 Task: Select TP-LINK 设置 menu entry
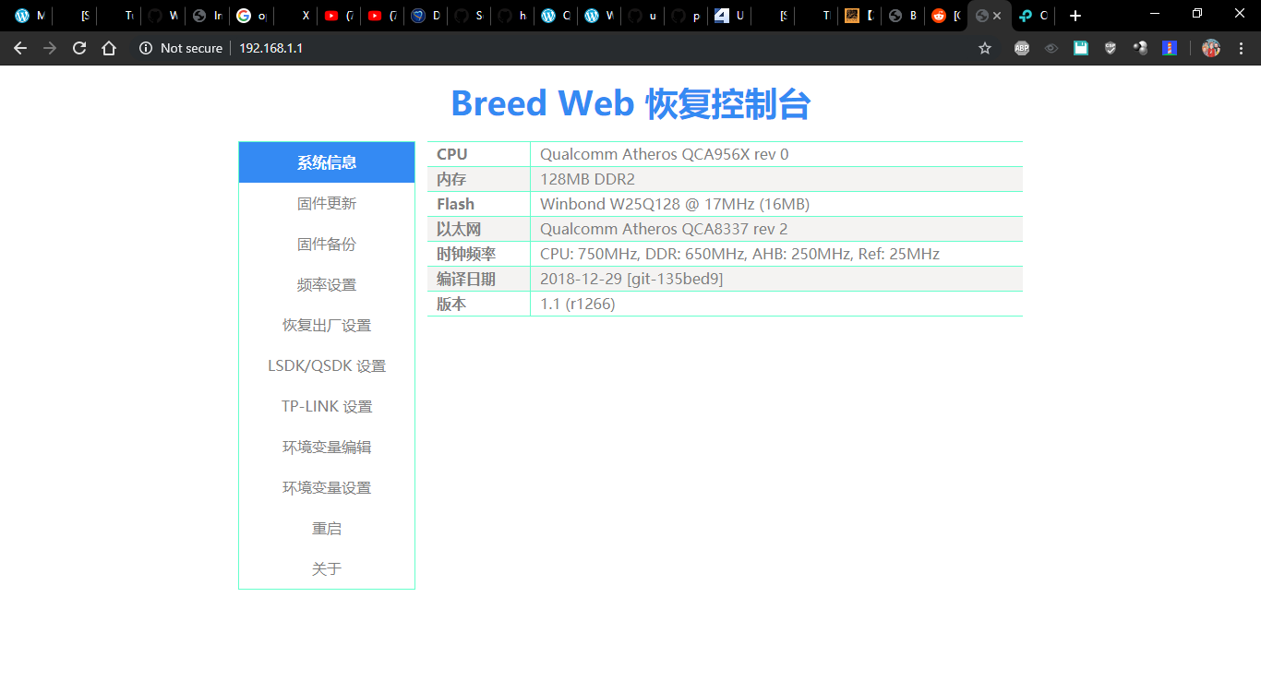[327, 407]
